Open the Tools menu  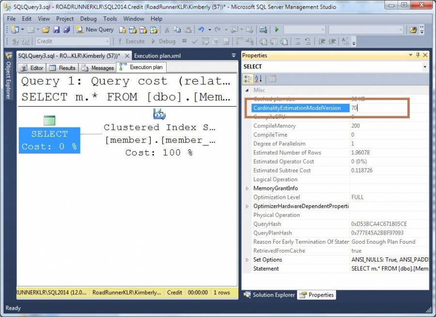coord(110,19)
